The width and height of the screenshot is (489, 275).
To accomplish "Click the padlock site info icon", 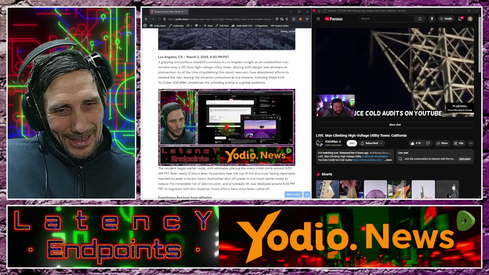I will tap(164, 19).
